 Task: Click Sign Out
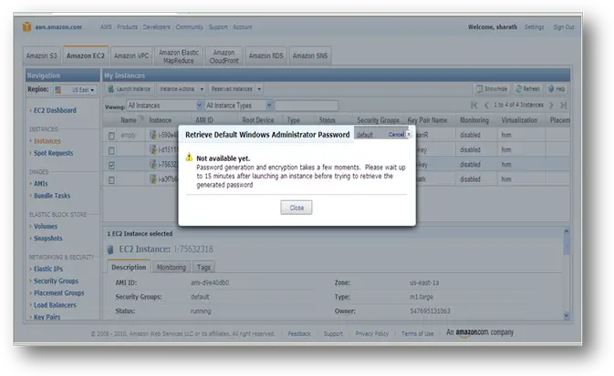point(564,27)
